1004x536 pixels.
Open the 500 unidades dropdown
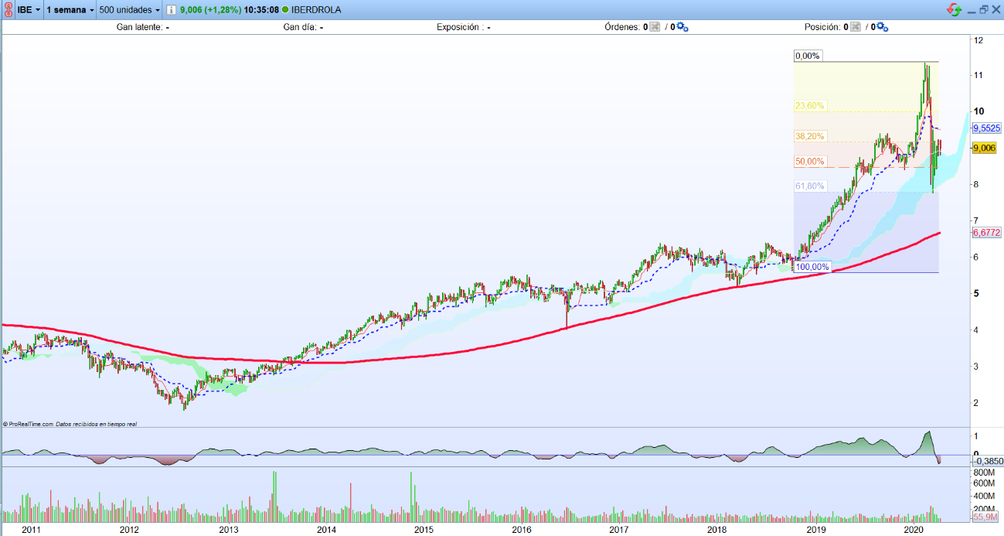tap(130, 10)
